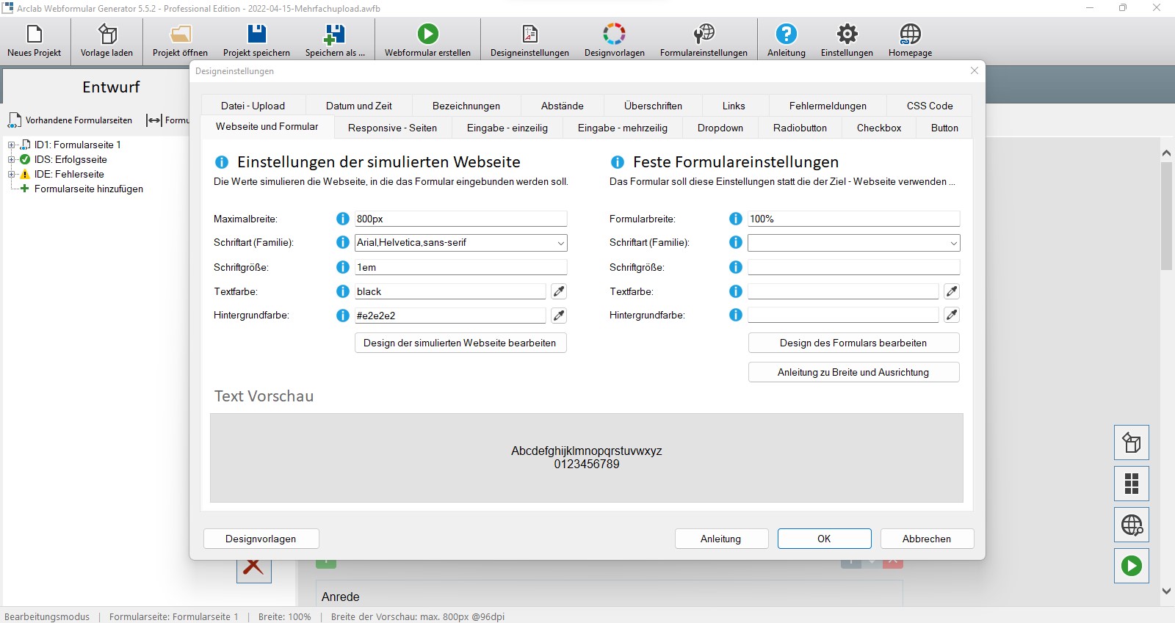
Task: Open Designvorlagen from the toolbar
Action: click(614, 34)
